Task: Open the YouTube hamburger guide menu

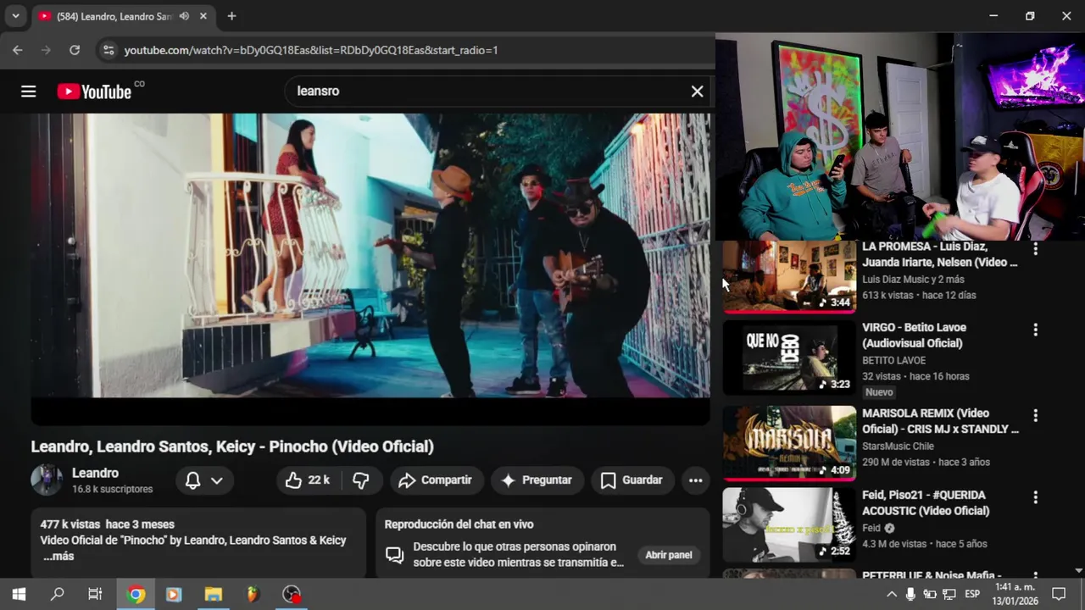Action: coord(29,91)
